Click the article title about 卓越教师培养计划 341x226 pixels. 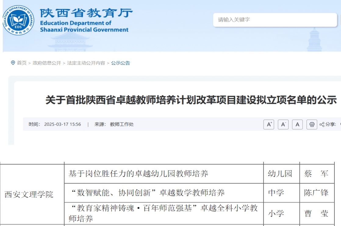pos(191,100)
